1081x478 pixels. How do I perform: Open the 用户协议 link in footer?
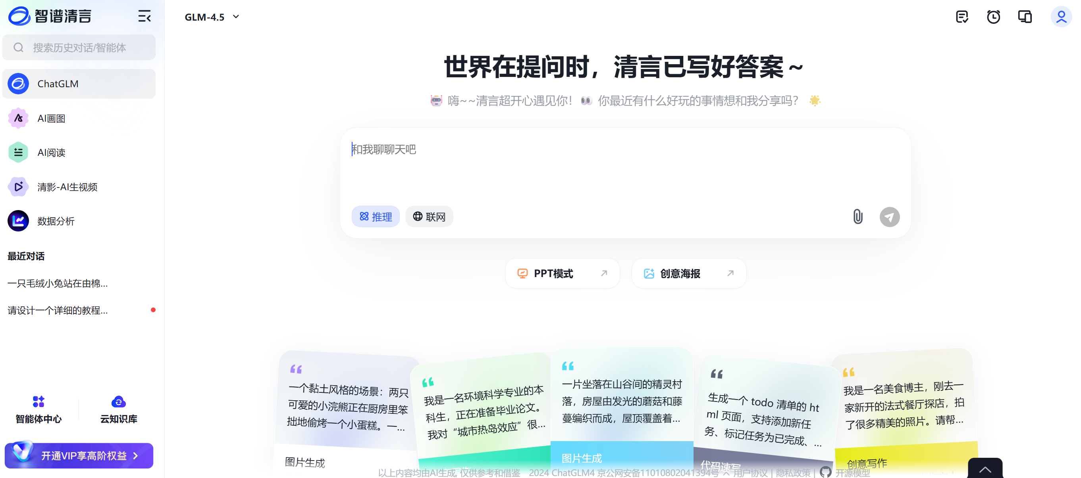[750, 473]
